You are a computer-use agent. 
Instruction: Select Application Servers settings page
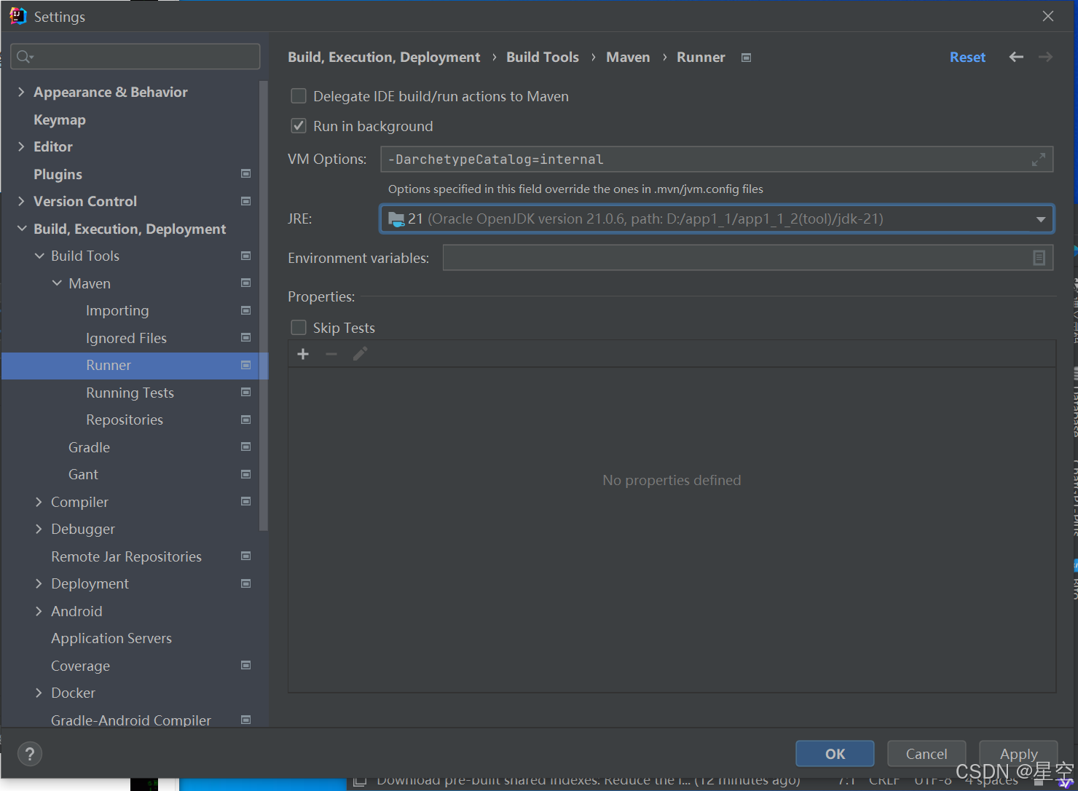(x=111, y=638)
